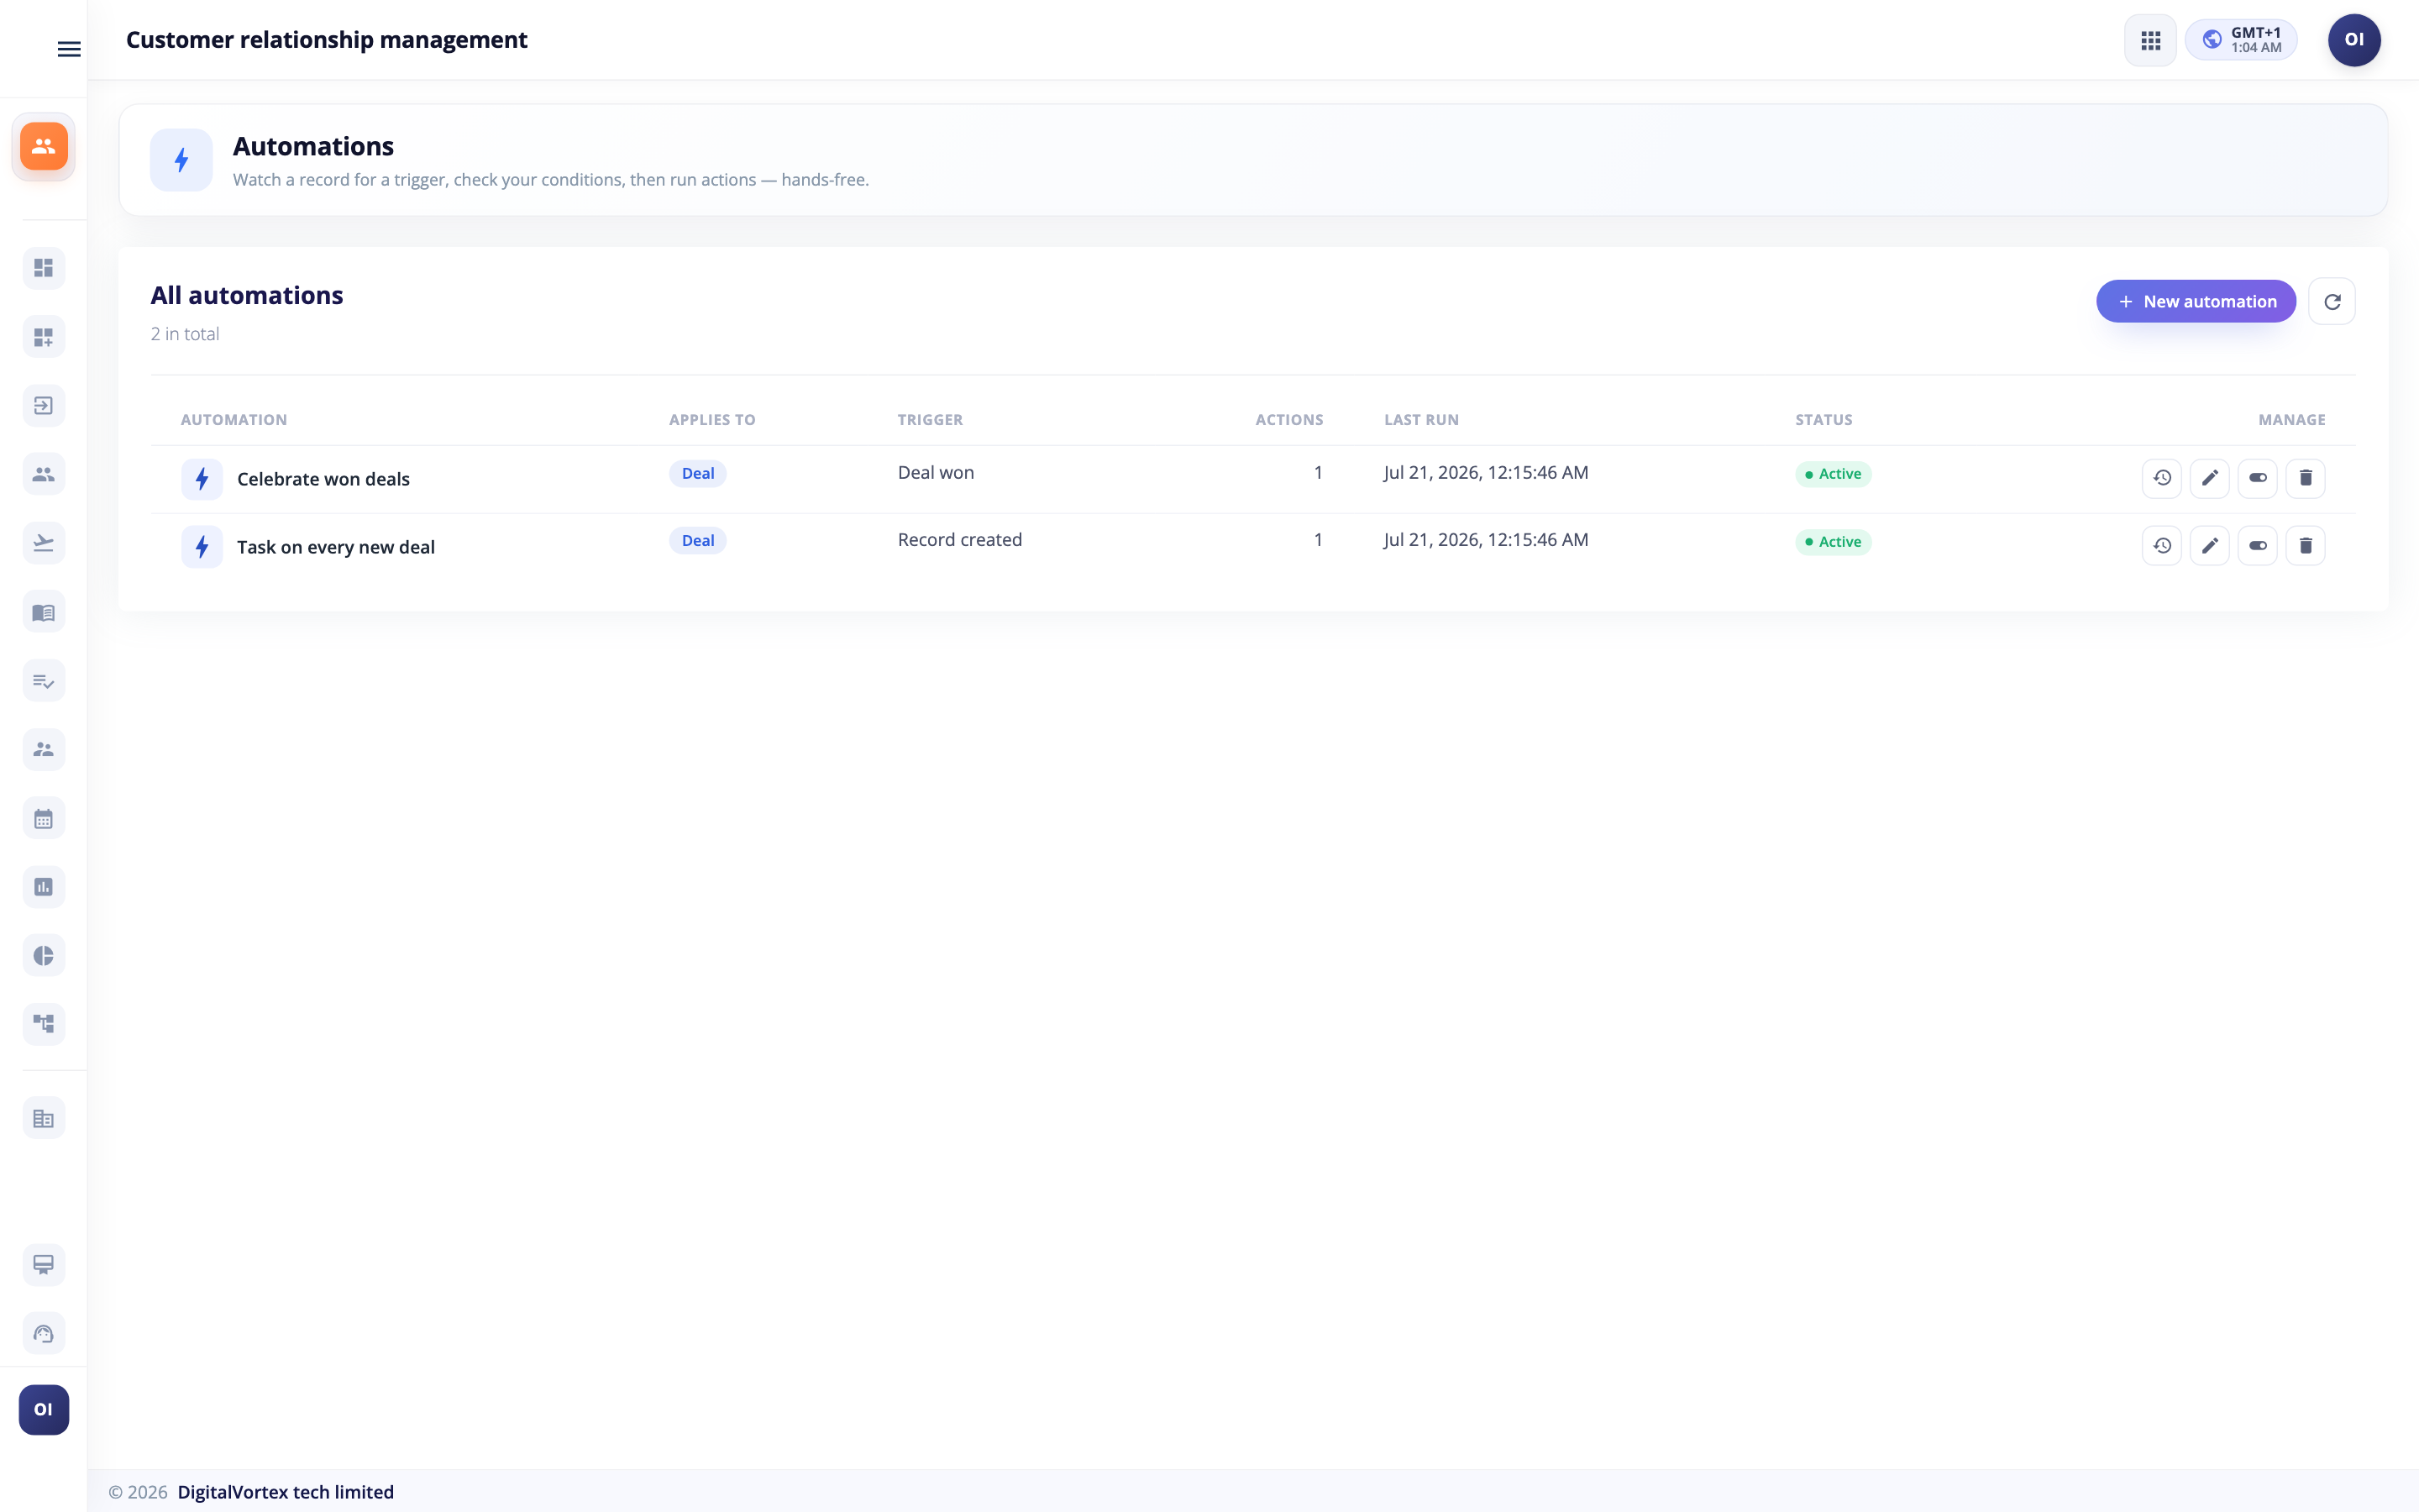Open the open-book sidebar icon
Image resolution: width=2419 pixels, height=1512 pixels.
(44, 612)
